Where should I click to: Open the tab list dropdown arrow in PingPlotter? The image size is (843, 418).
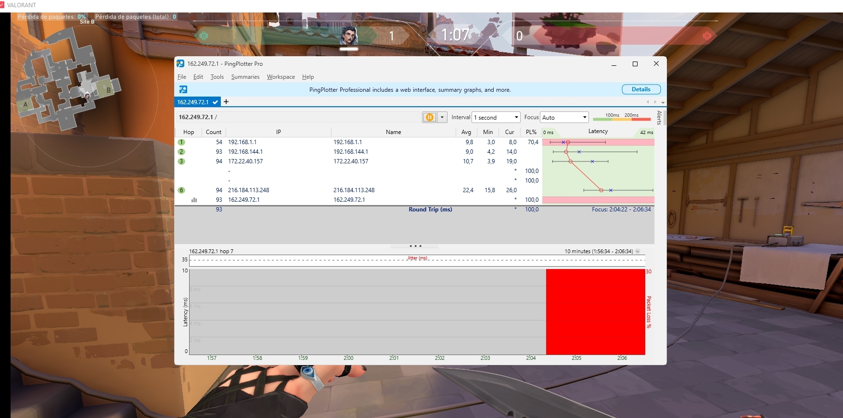point(663,102)
